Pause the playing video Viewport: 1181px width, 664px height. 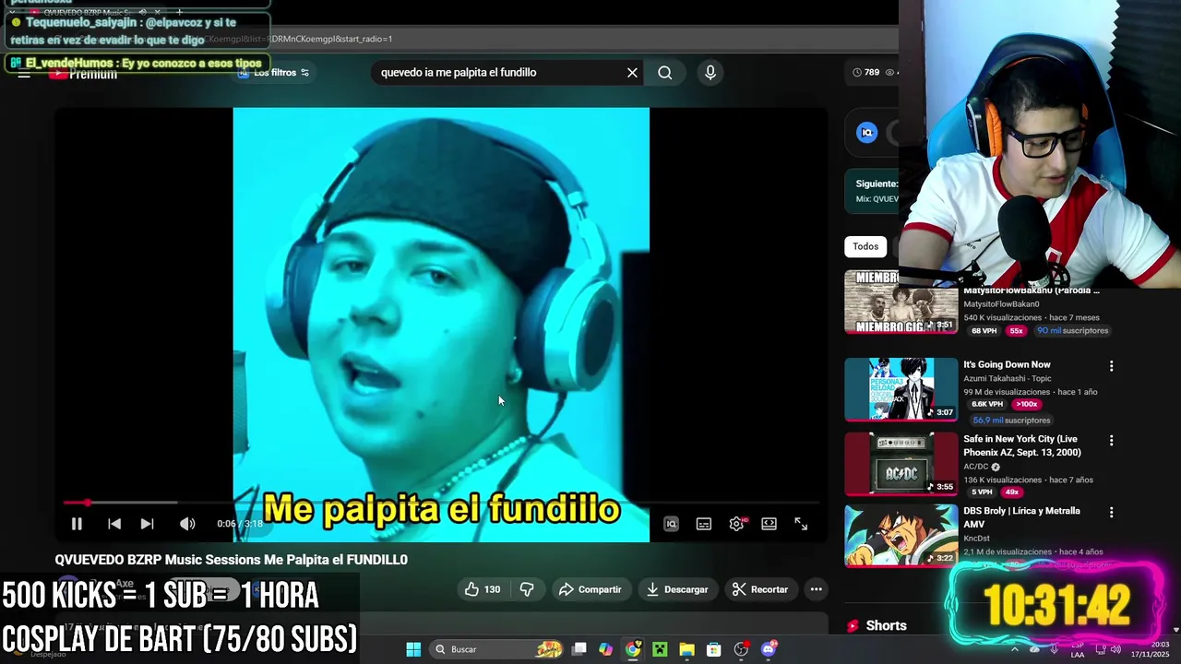[x=77, y=524]
